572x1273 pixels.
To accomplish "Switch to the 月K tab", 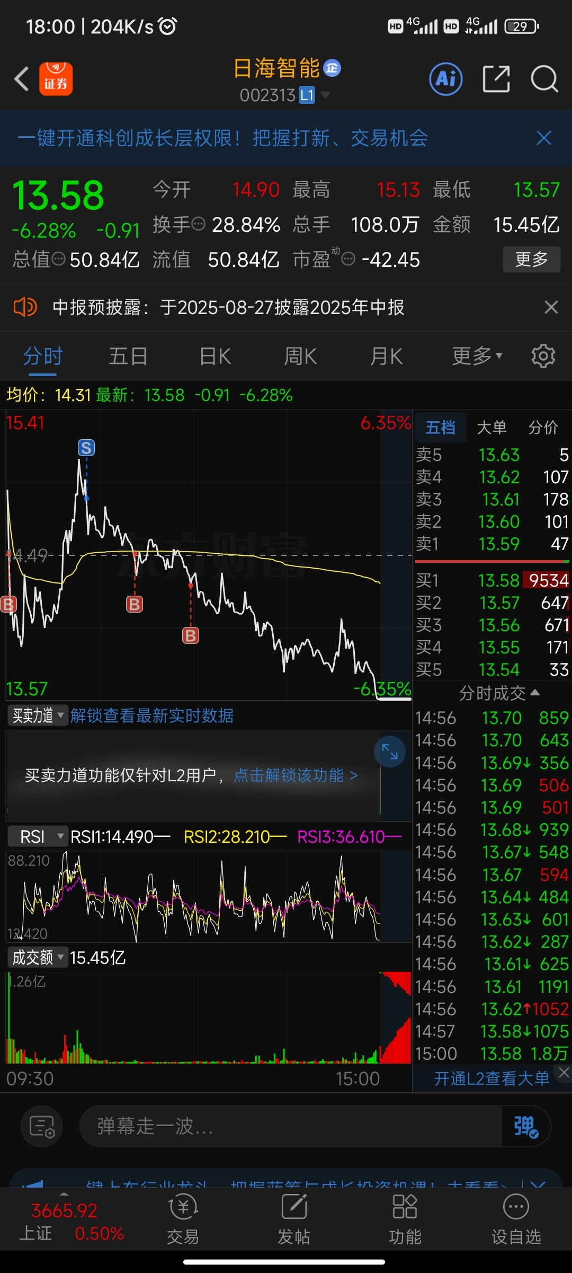I will click(x=386, y=356).
